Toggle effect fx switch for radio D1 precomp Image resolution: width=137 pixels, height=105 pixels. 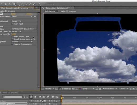[36, 104]
